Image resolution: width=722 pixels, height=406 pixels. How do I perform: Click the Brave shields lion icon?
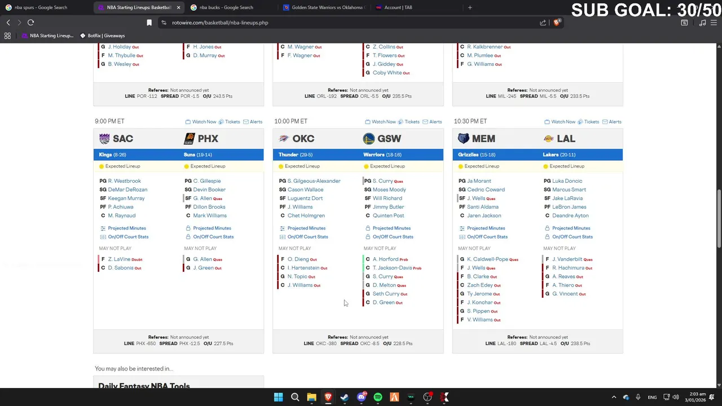(557, 23)
